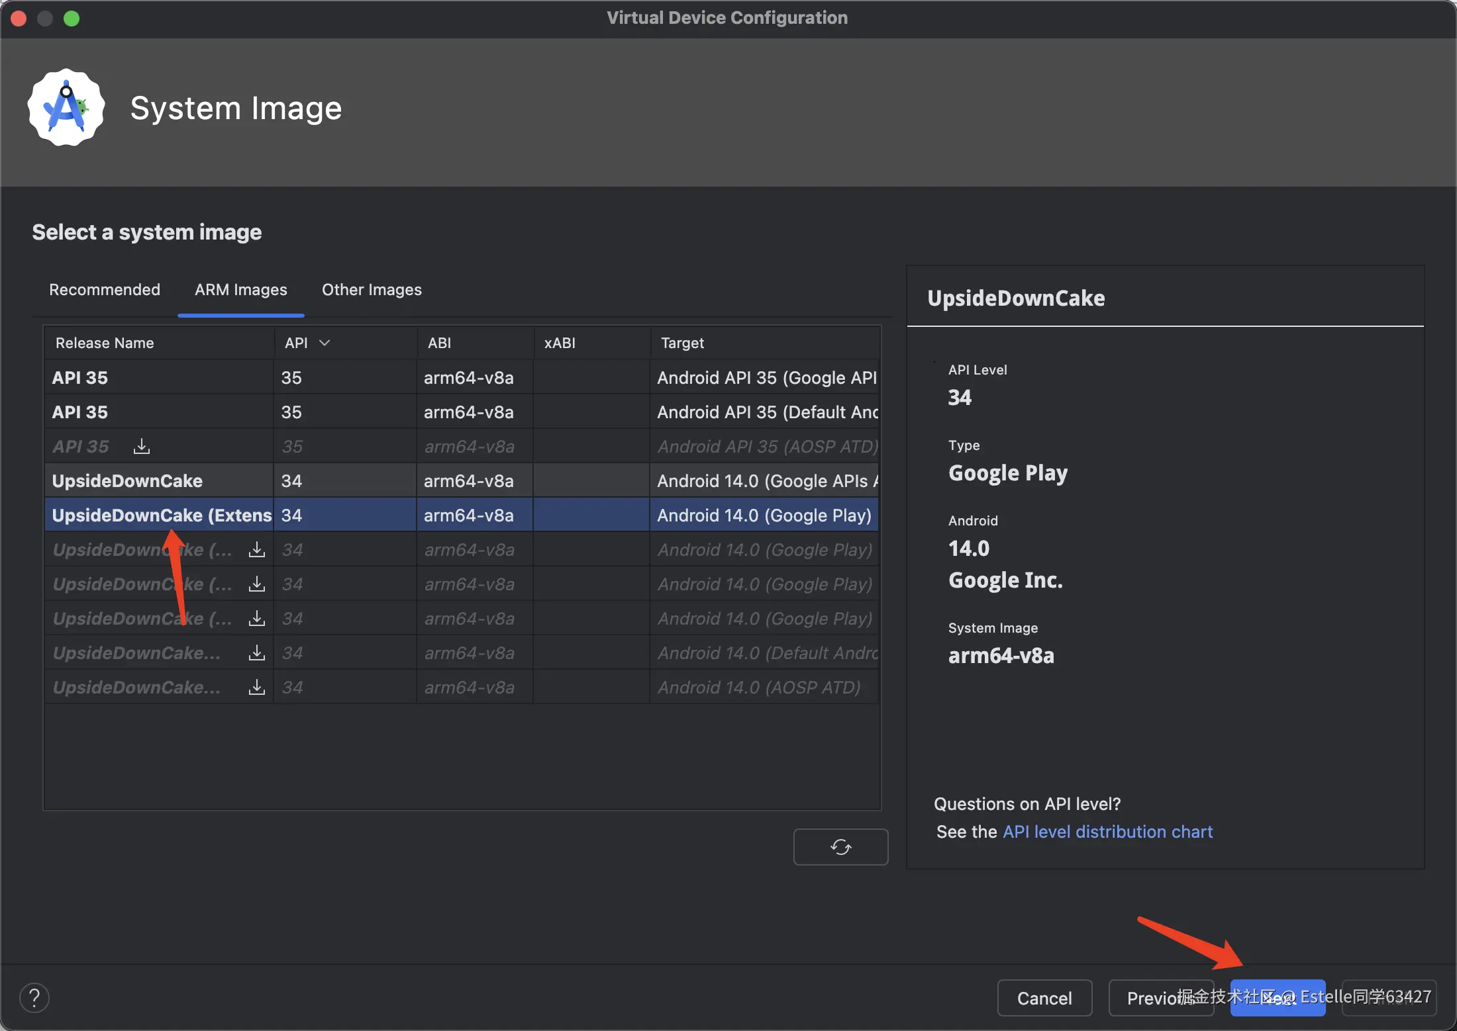Download the UpsideDownCake Default Android image
This screenshot has height=1031, width=1457.
256,653
